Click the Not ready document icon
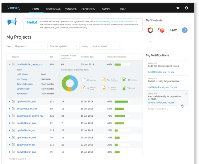Screen dimensions: 199x164 pos(83,80)
